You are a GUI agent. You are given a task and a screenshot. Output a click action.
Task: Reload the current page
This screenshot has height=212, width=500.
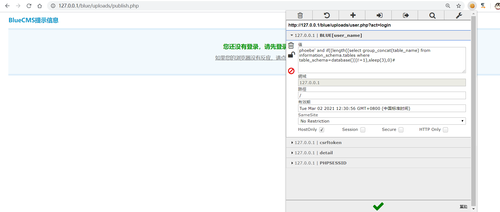click(x=29, y=6)
